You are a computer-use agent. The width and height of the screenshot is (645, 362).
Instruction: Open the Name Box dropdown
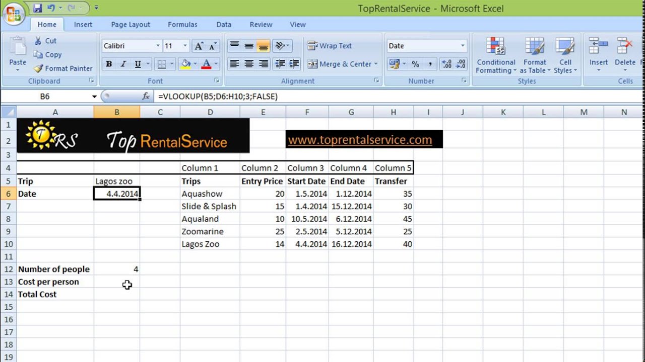click(x=94, y=96)
